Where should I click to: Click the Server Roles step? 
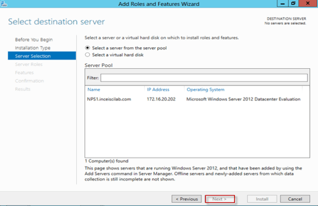[29, 64]
